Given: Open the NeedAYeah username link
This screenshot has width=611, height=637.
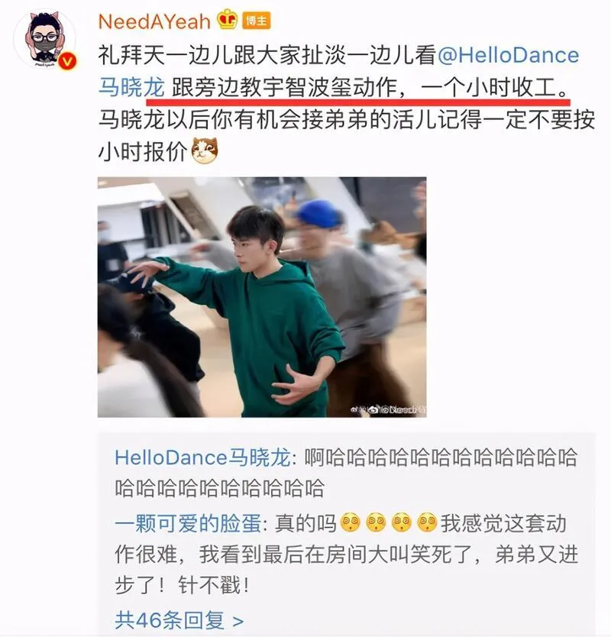Looking at the screenshot, I should 154,21.
